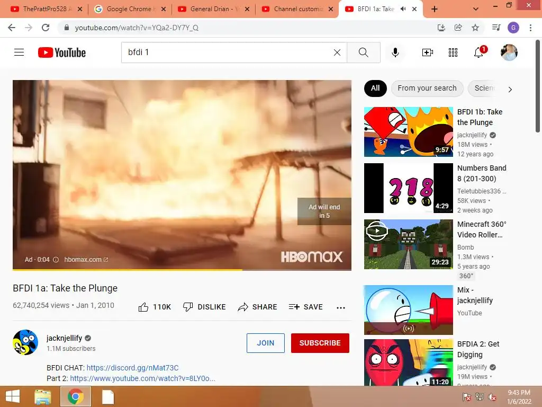Click the ad video player

point(182,175)
